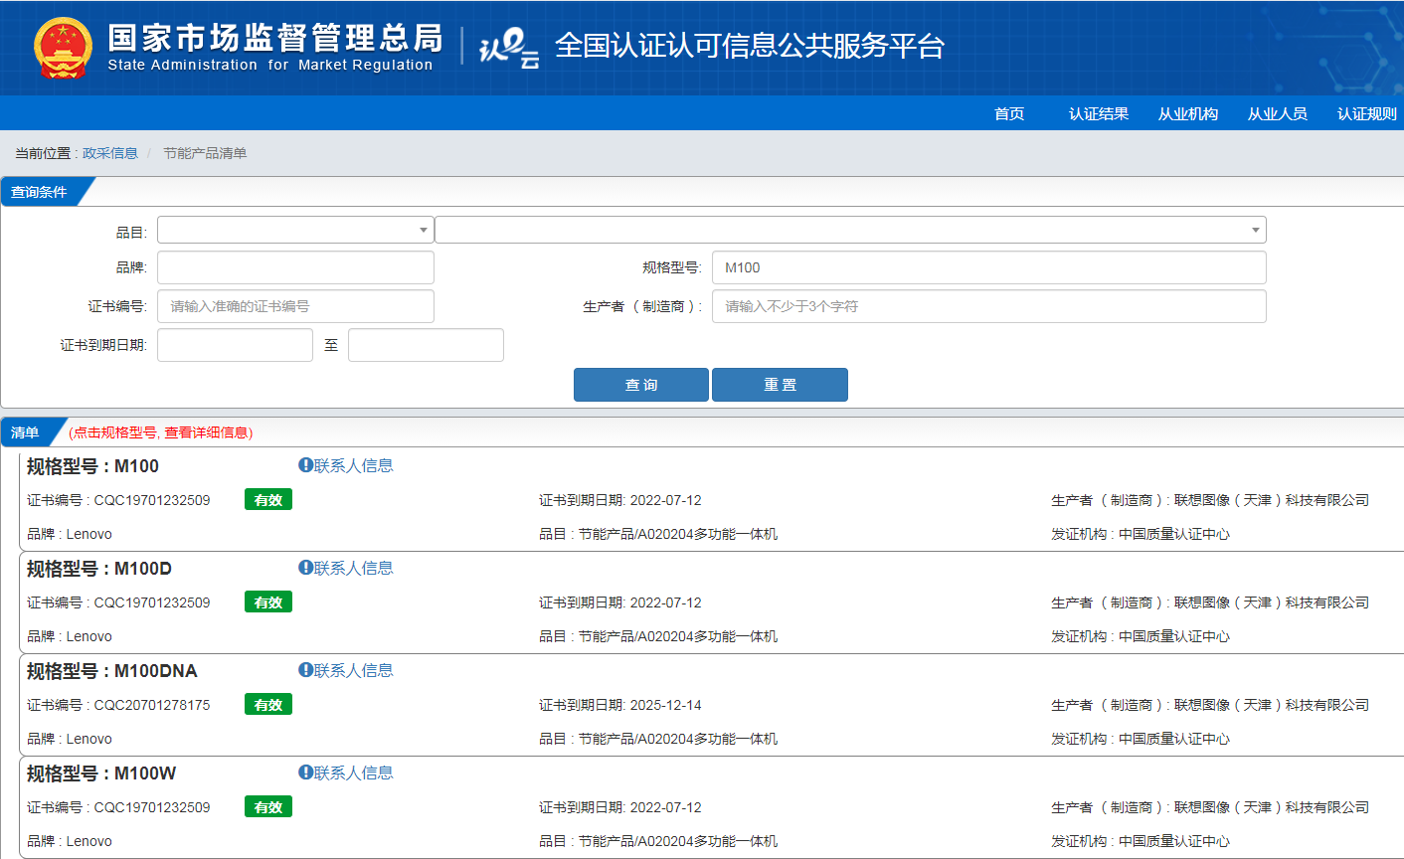This screenshot has width=1404, height=859.
Task: Click 全国认证认可信息公共服务平台 title
Action: click(x=750, y=46)
